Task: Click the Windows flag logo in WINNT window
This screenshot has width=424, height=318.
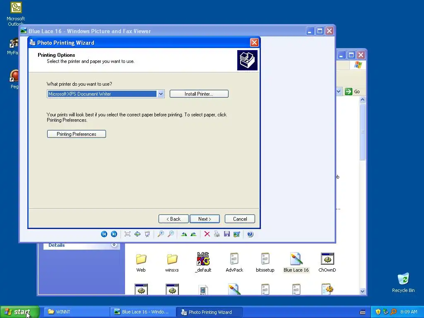Action: click(x=358, y=65)
